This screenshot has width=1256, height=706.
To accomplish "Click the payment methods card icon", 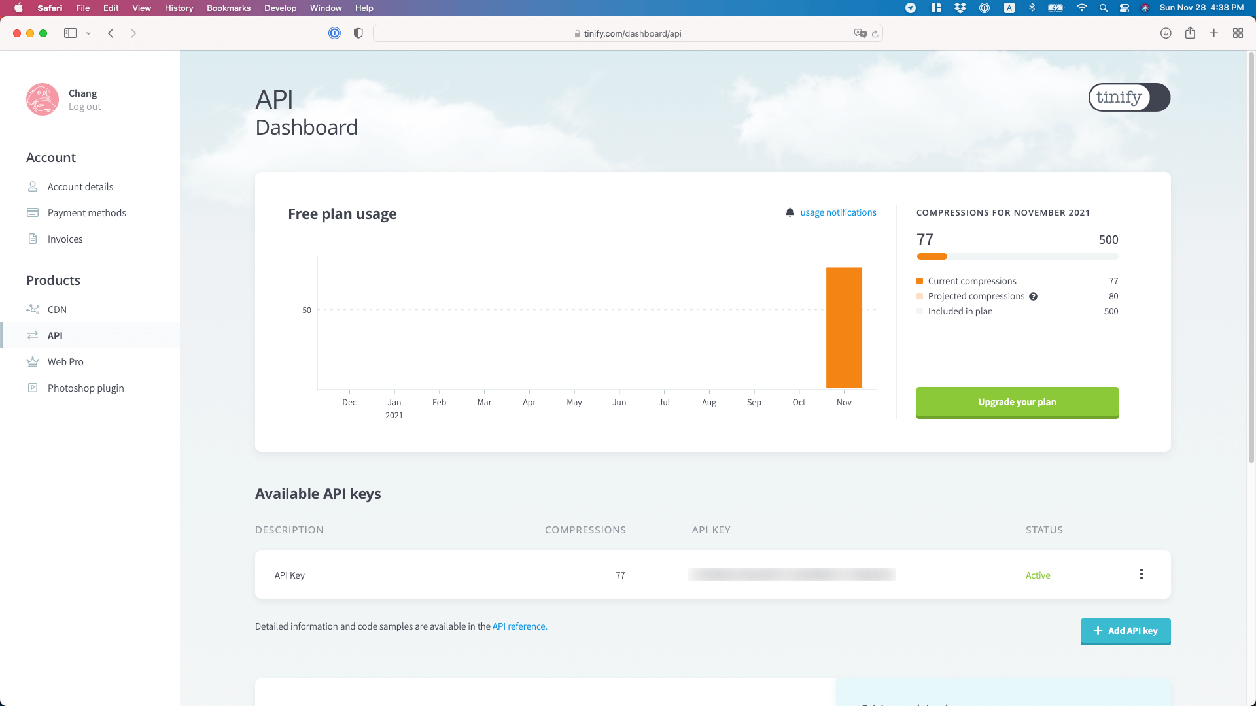I will click(32, 213).
